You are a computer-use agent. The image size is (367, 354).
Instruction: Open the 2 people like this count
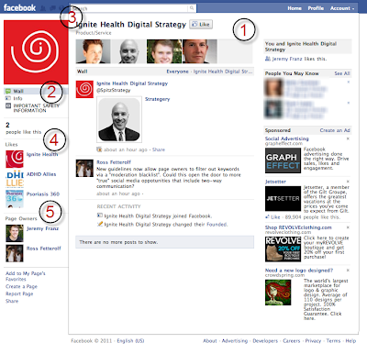point(23,128)
